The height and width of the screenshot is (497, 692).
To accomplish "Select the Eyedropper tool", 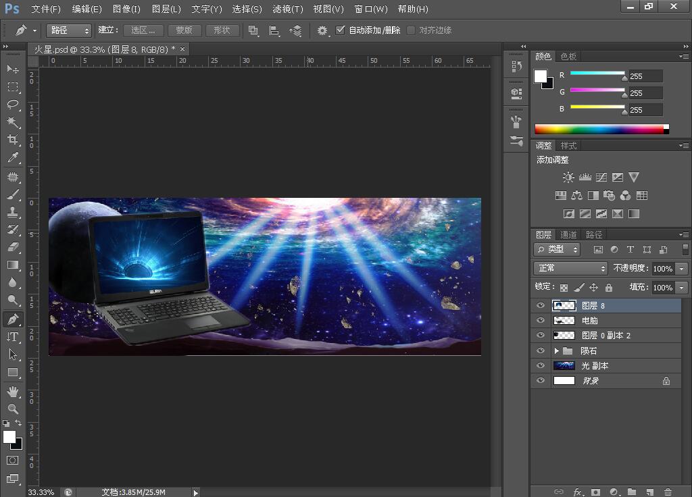I will pos(13,158).
